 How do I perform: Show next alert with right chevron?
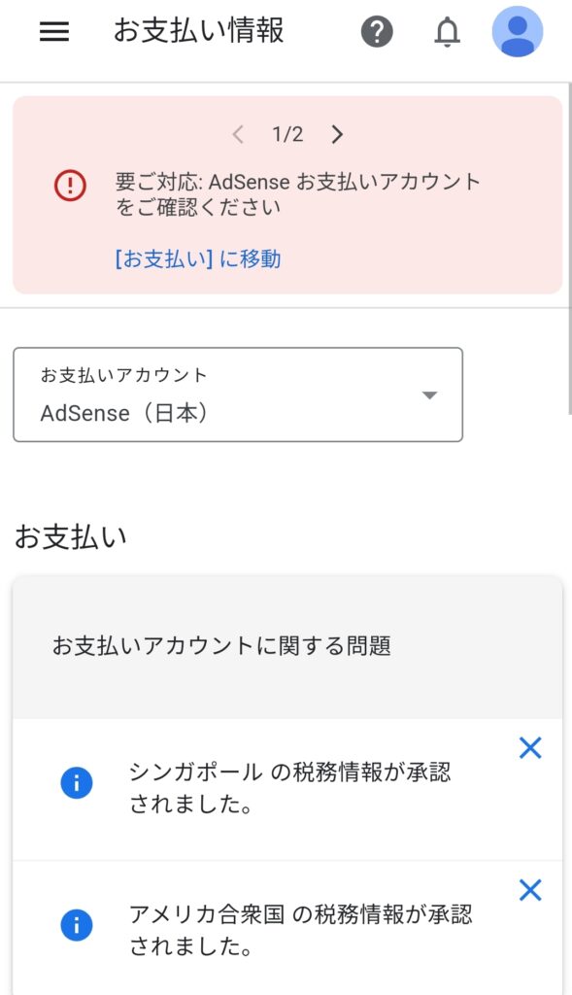337,134
